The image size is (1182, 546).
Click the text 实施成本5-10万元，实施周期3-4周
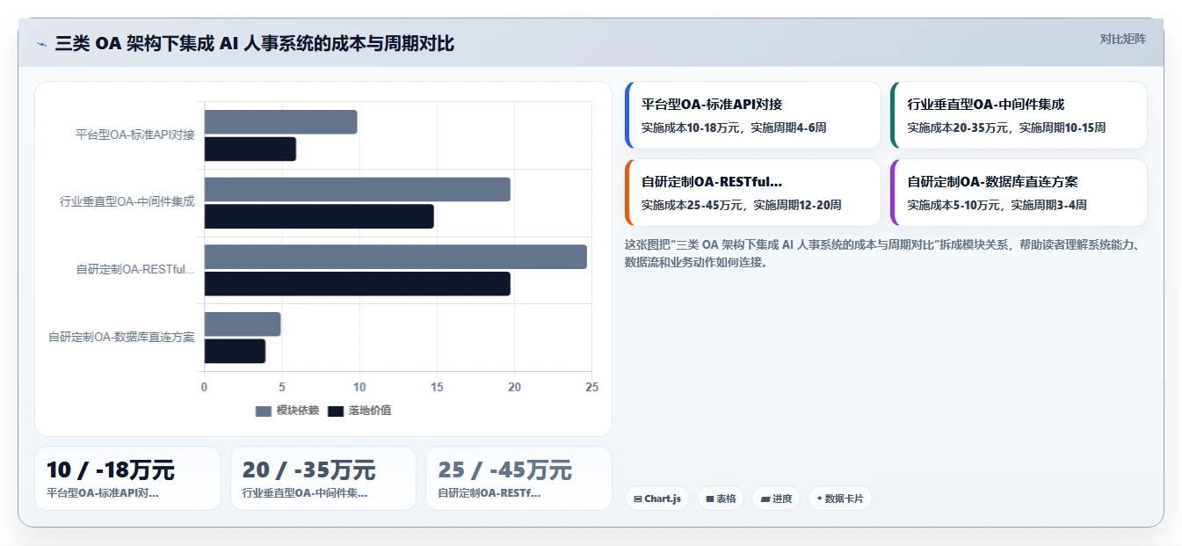coord(997,205)
